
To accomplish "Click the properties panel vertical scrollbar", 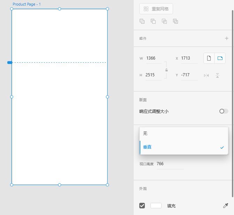I will click(x=233, y=103).
